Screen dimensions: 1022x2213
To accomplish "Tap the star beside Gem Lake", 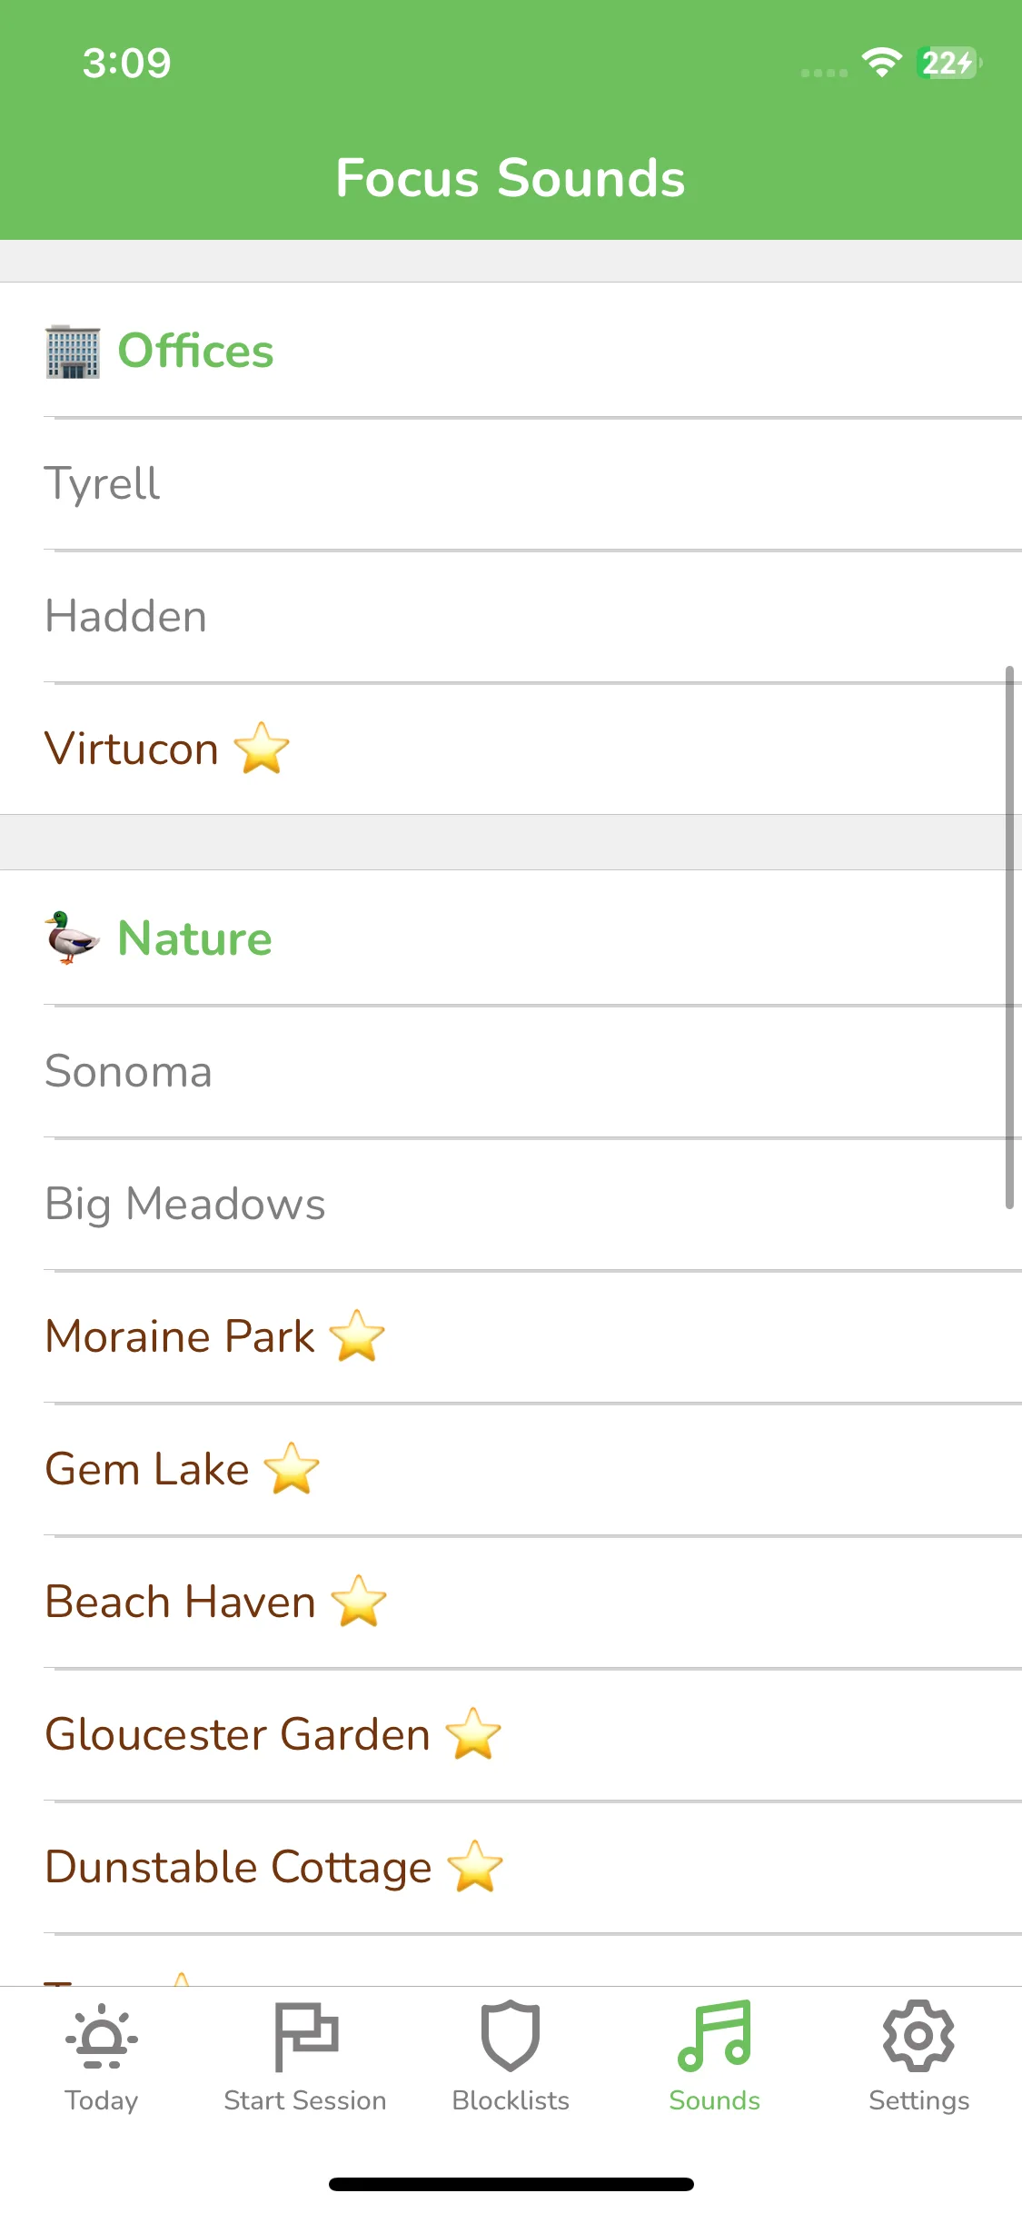I will (292, 1468).
